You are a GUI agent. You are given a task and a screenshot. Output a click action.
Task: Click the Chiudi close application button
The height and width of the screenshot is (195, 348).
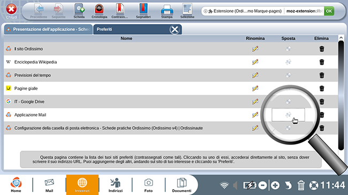pos(11,11)
